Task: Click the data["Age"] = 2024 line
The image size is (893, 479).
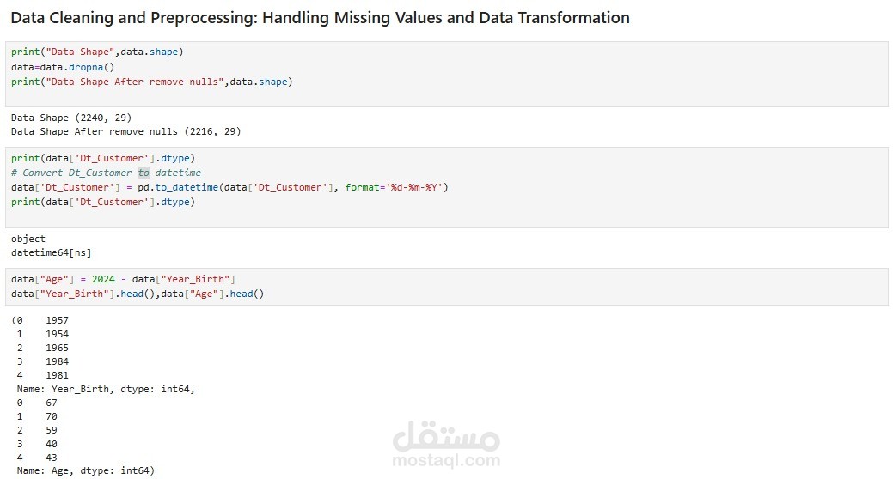Action: (123, 279)
